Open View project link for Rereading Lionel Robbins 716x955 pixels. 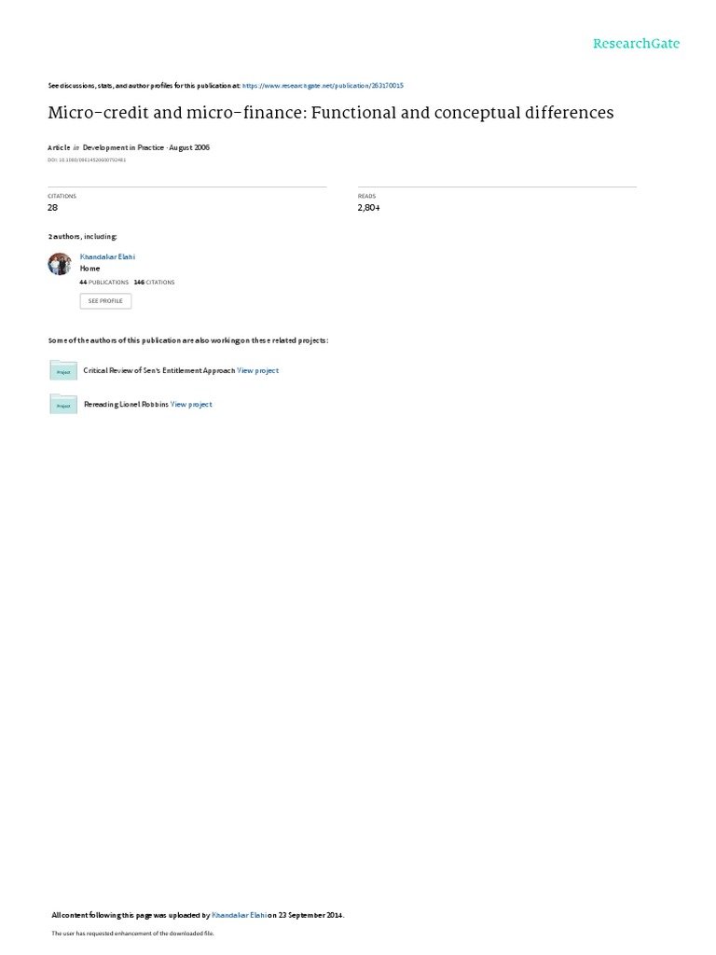(x=191, y=405)
